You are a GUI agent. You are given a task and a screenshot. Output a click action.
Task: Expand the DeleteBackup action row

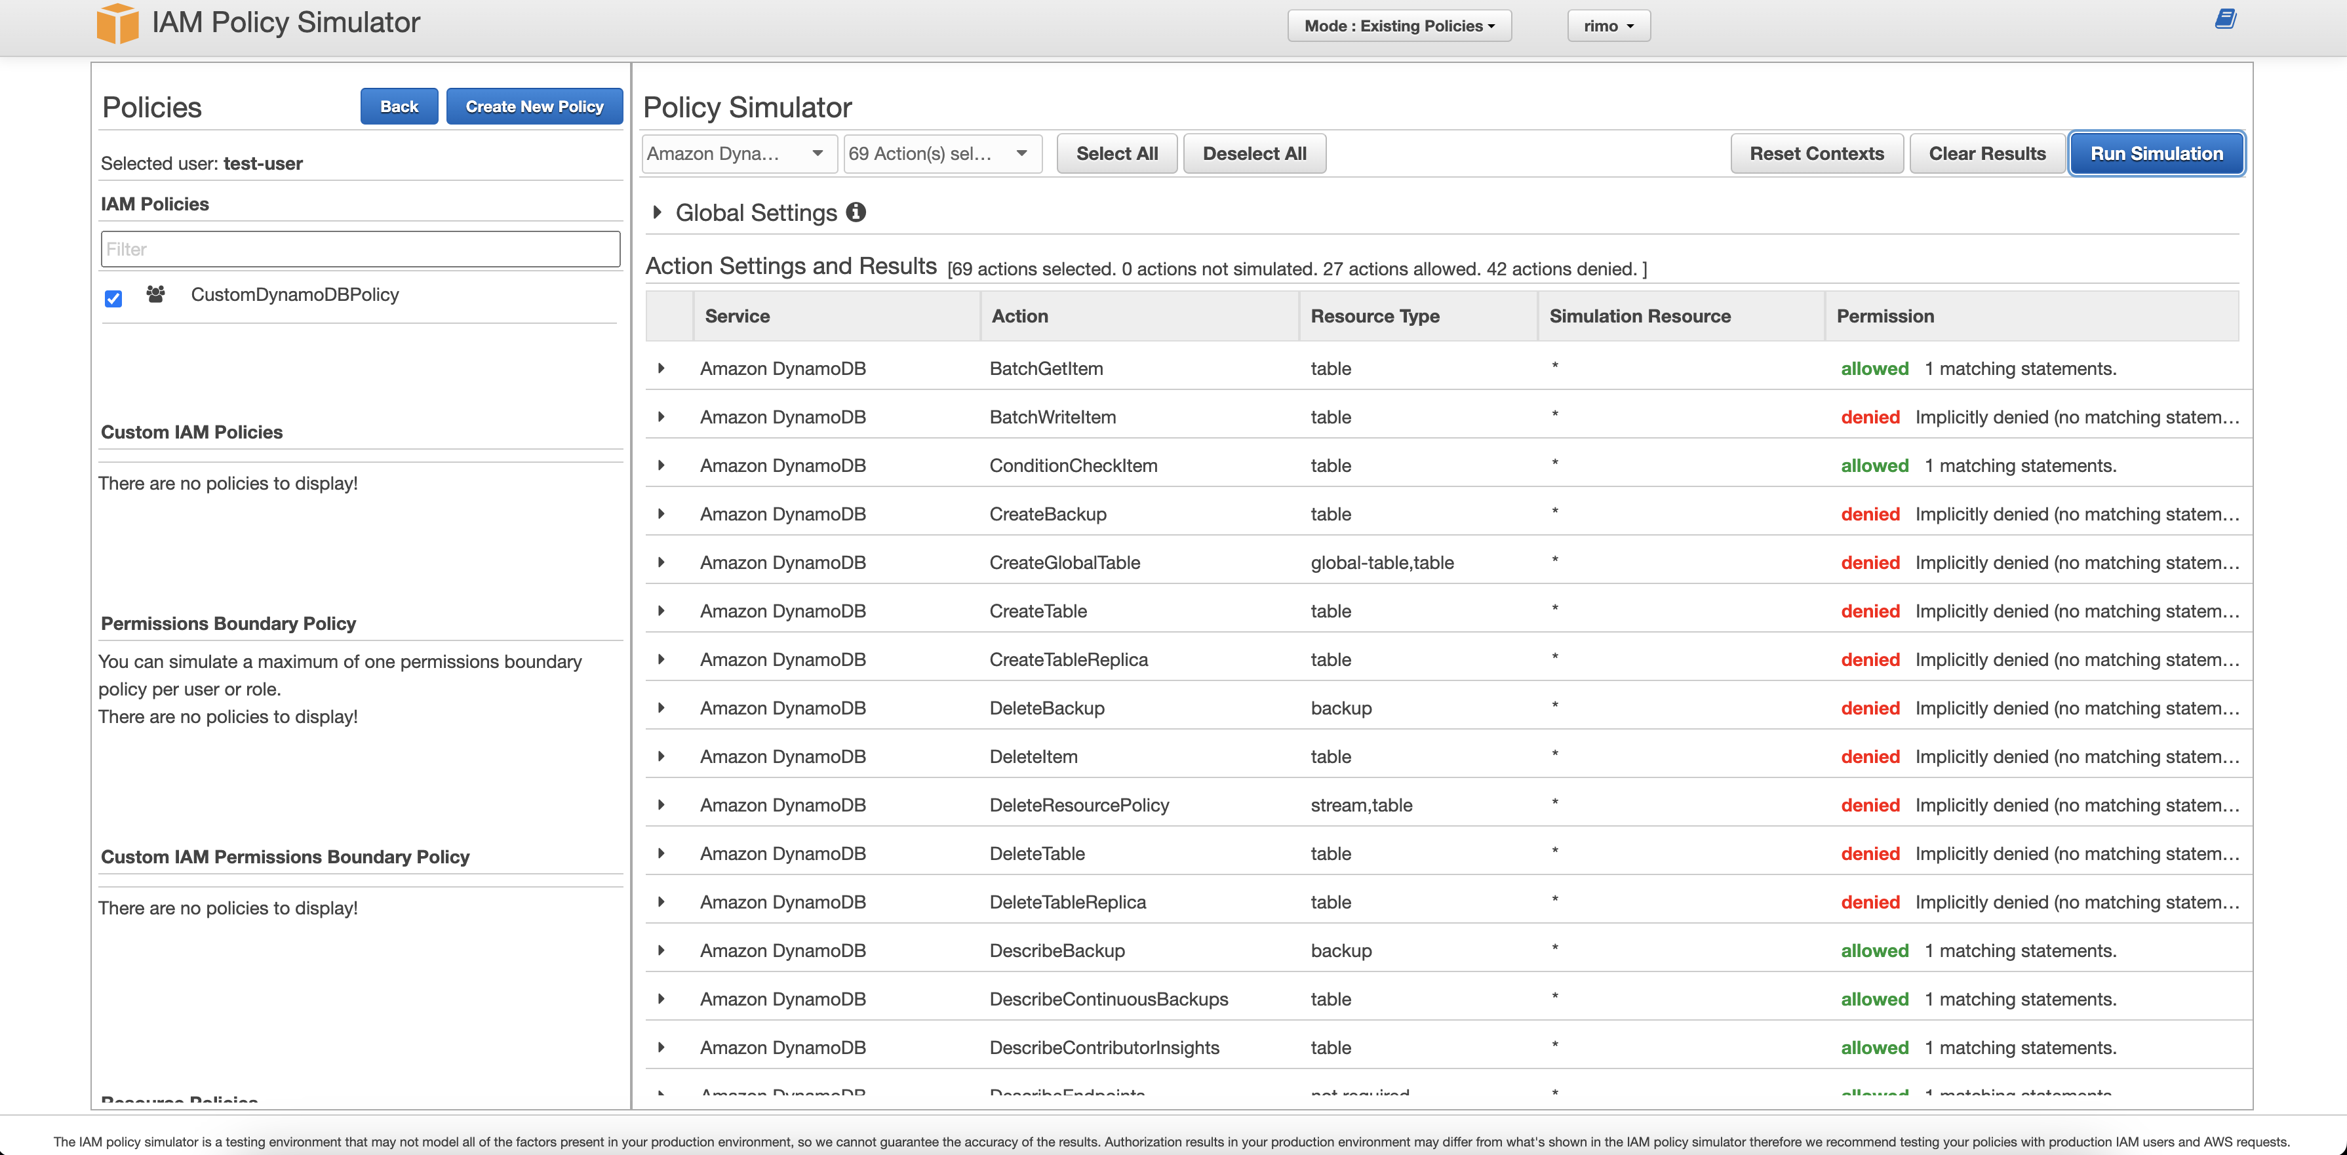(x=661, y=708)
